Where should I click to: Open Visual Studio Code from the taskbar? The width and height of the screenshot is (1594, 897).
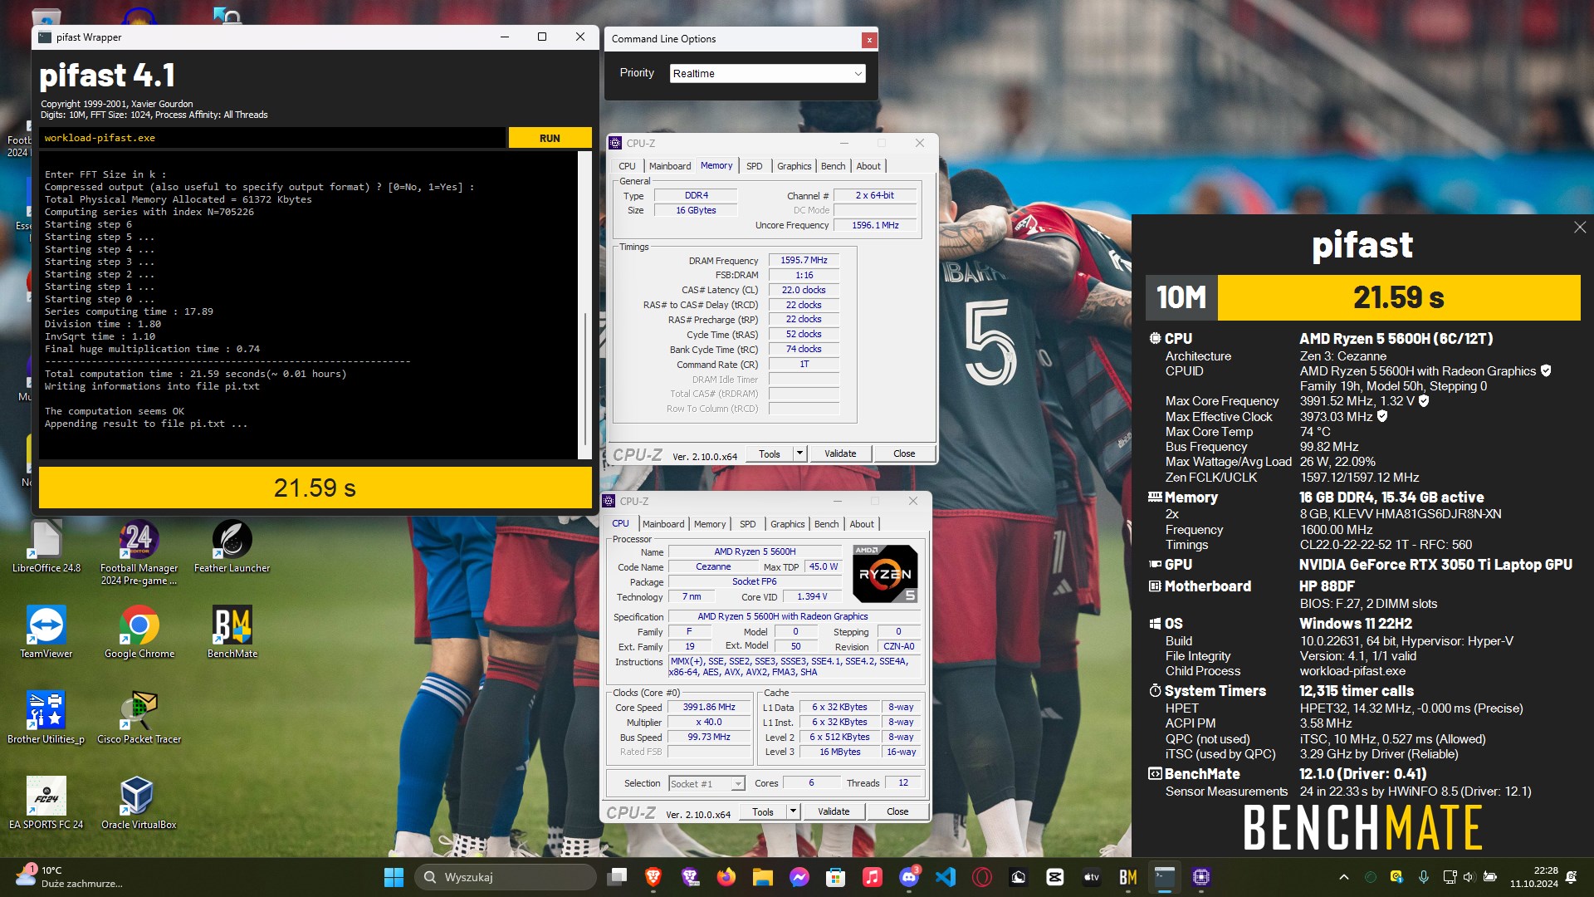[946, 877]
